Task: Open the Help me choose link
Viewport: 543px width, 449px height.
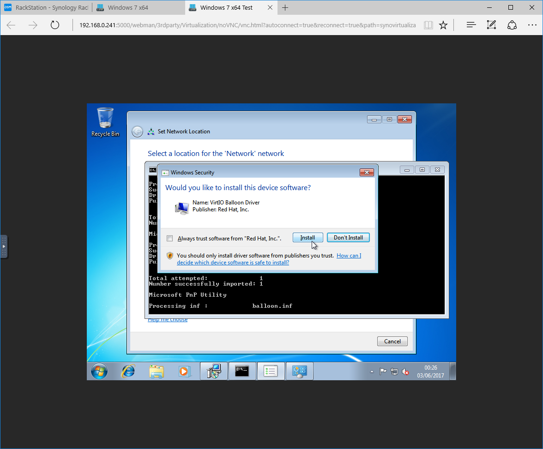Action: point(168,319)
